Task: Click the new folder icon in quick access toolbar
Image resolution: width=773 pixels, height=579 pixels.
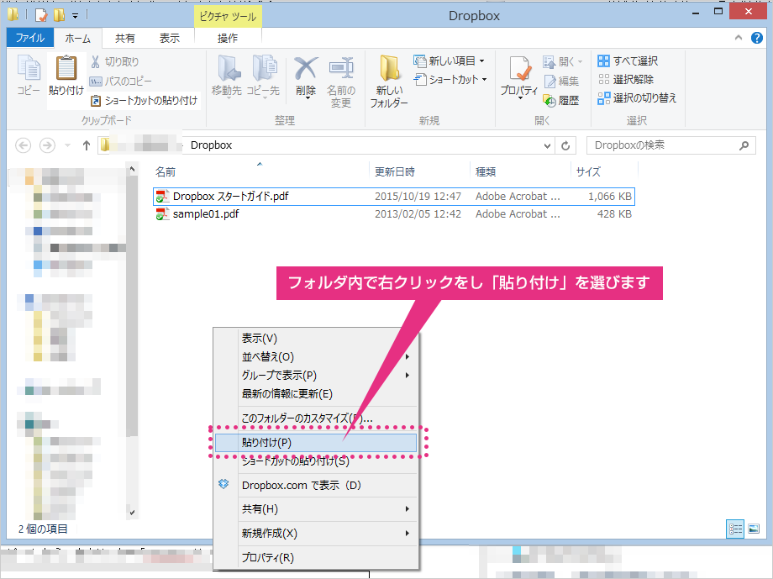Action: point(59,15)
